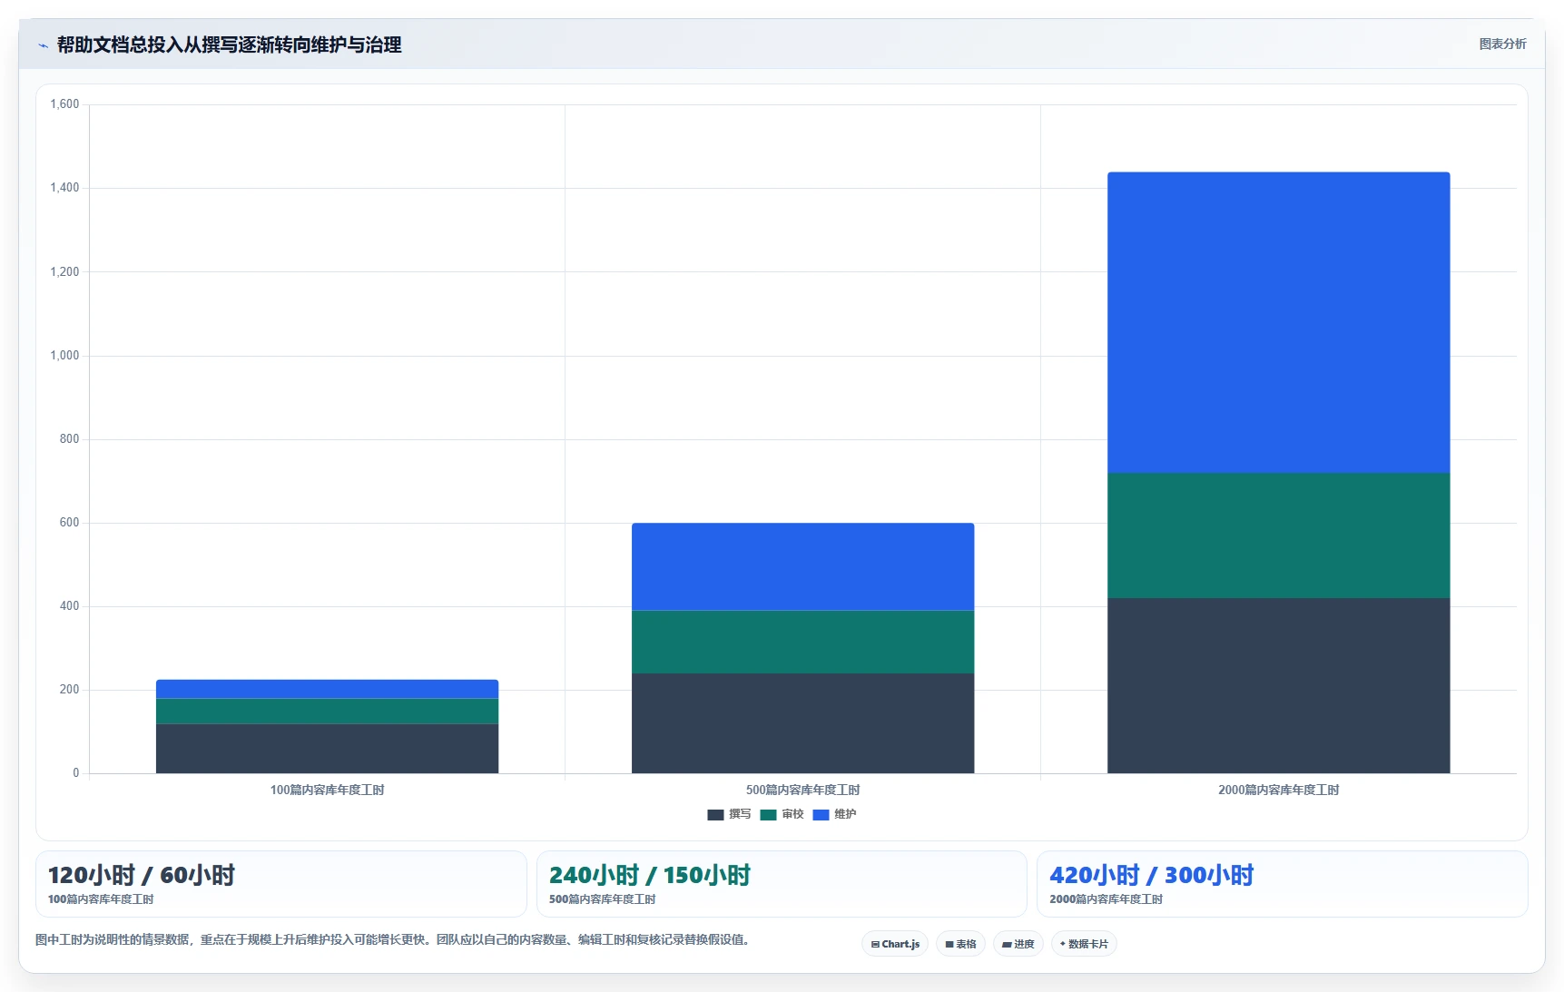Click icon inside Chart.js chip

click(875, 944)
